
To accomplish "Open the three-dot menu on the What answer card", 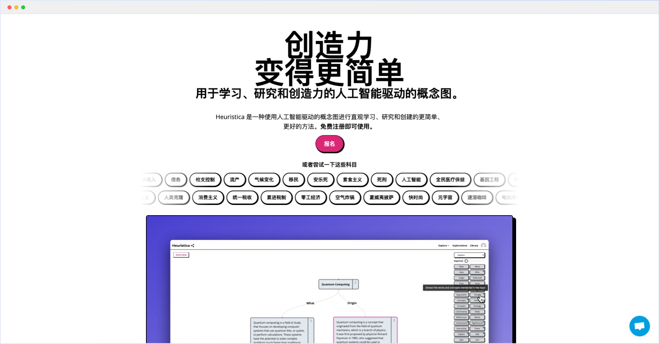I will [x=311, y=321].
